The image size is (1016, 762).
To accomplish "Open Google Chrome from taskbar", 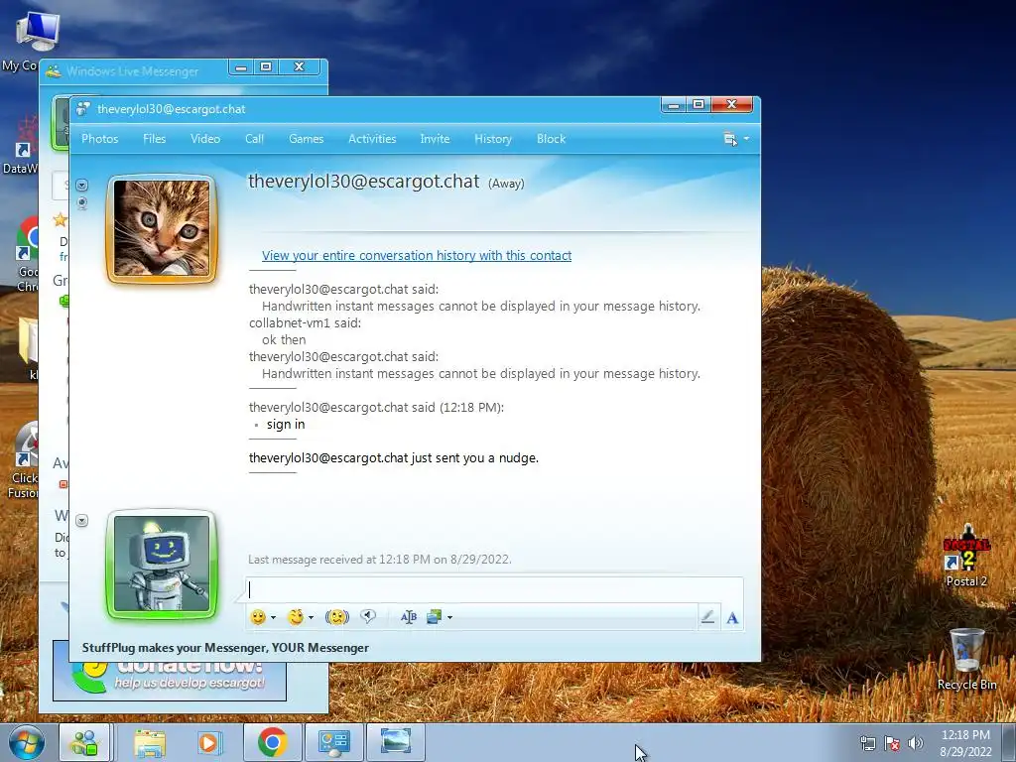I will tap(272, 742).
